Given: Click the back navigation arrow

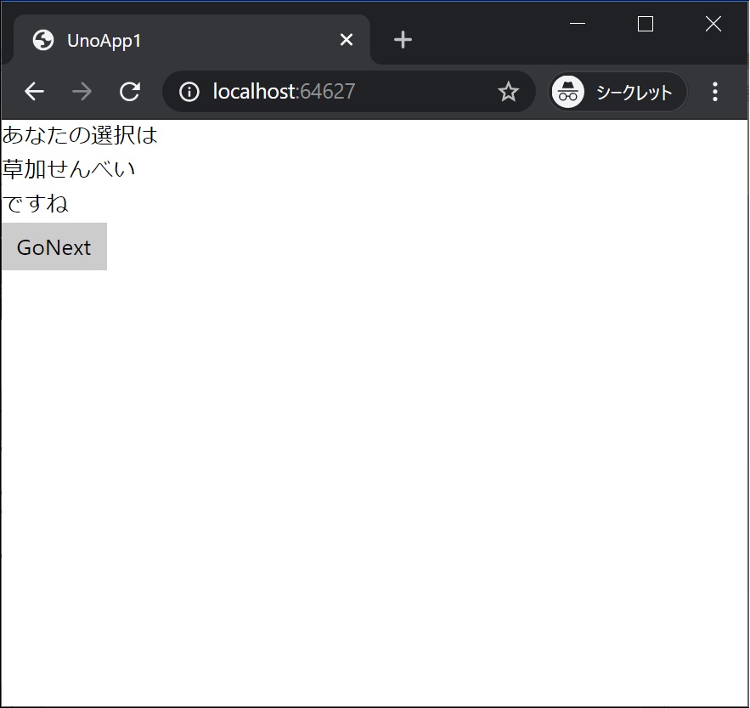Looking at the screenshot, I should click(34, 91).
